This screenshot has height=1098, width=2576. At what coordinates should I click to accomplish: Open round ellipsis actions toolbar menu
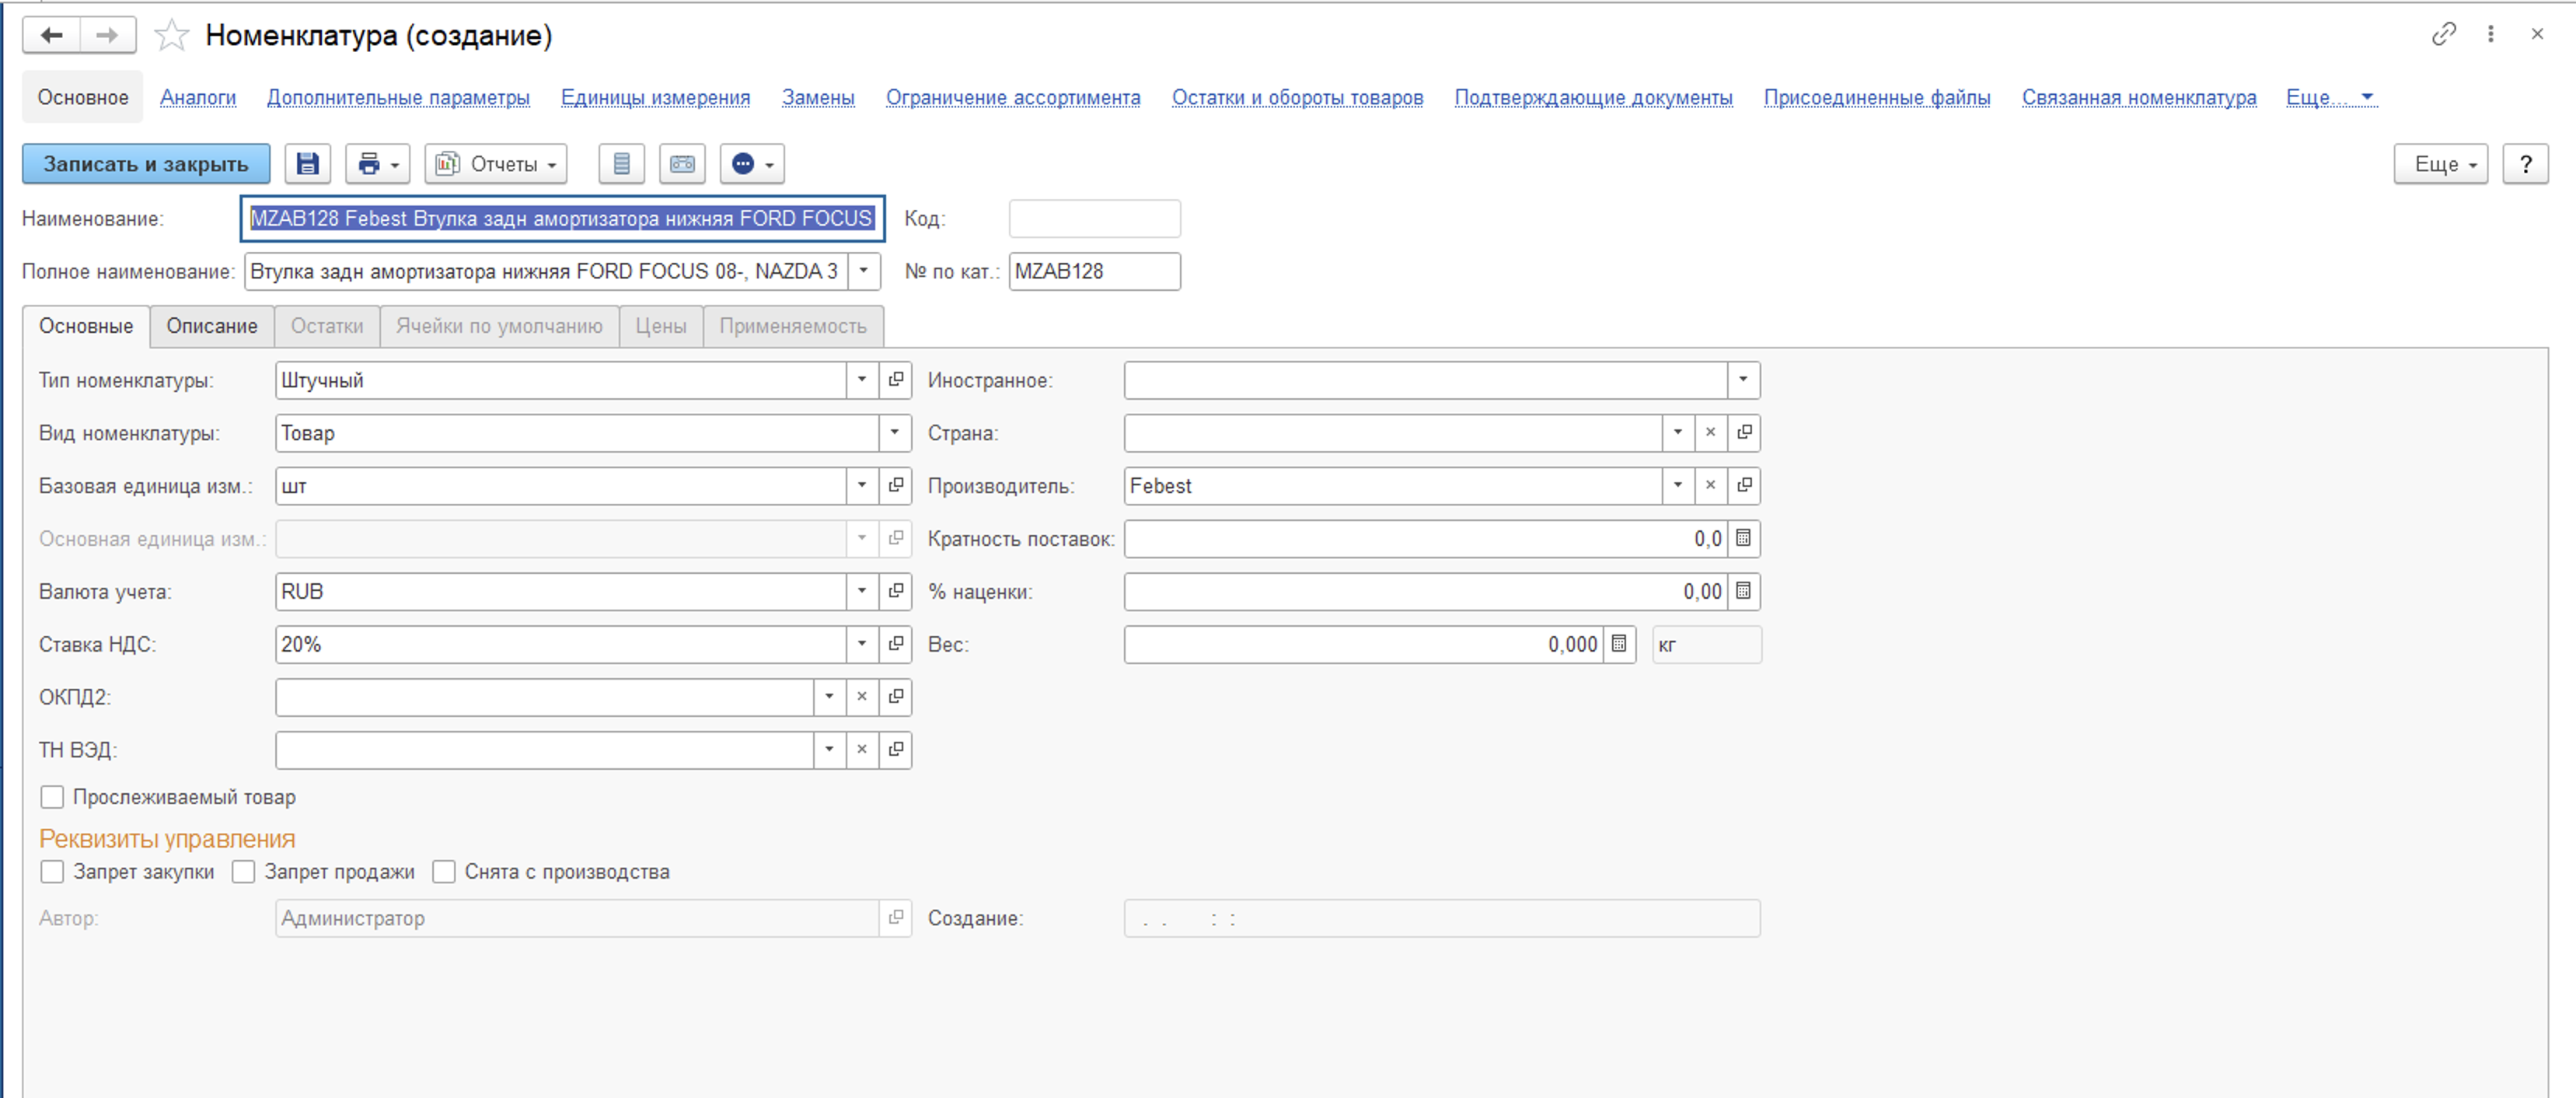point(752,164)
